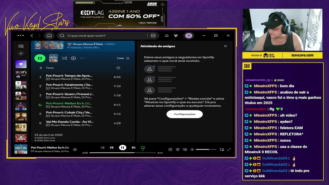Viewport: 329px width, 185px height.
Task: Click the "Configurações" button
Action: tap(185, 114)
